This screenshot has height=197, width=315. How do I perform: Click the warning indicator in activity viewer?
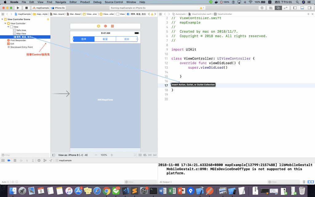pyautogui.click(x=202, y=8)
